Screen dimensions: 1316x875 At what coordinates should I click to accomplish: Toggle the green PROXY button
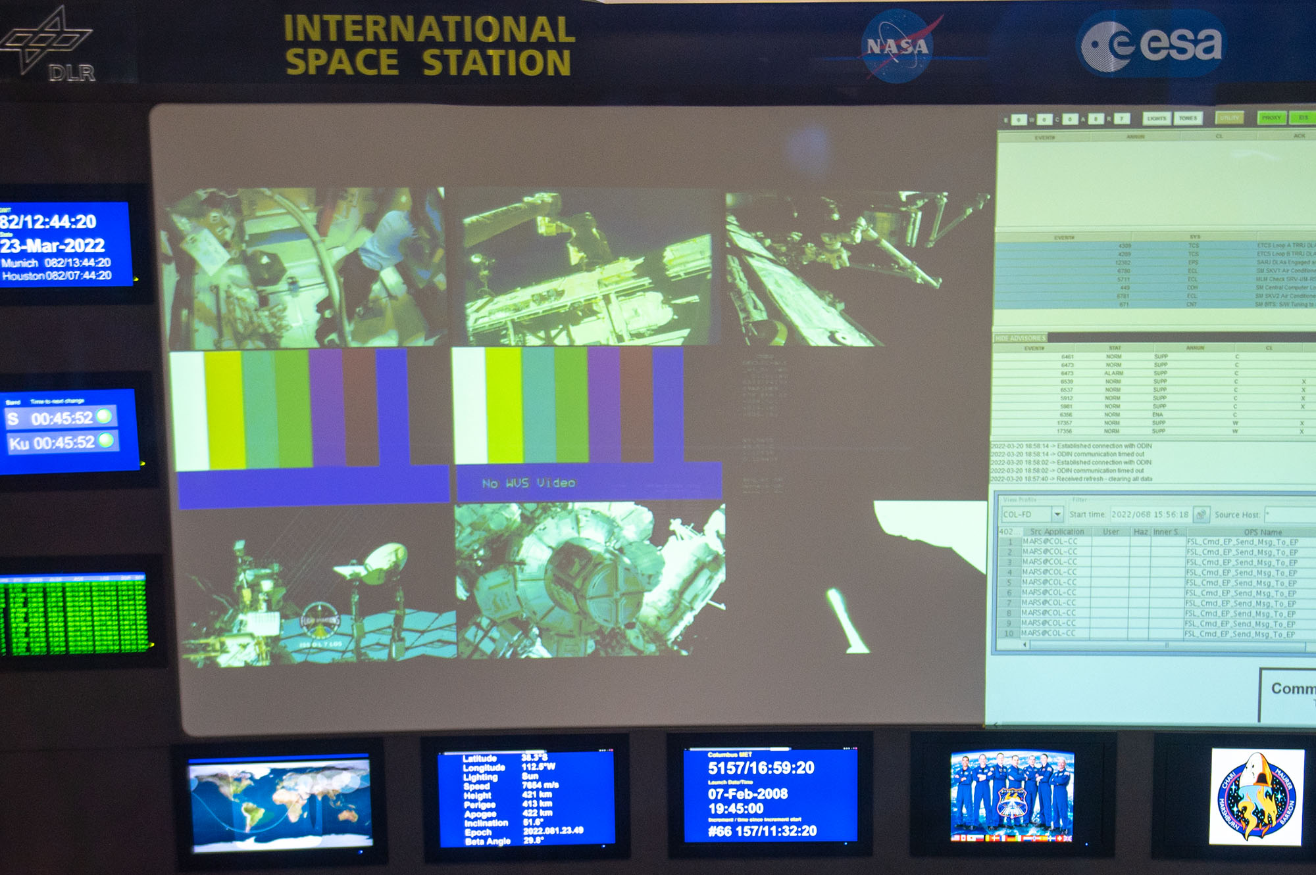tap(1271, 118)
